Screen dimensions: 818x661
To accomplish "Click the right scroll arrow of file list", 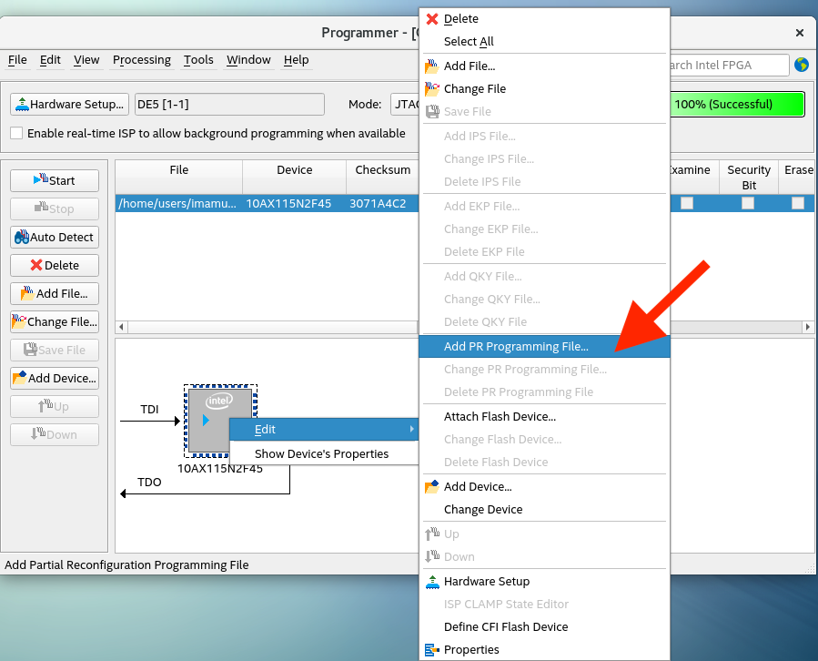I will (x=808, y=328).
